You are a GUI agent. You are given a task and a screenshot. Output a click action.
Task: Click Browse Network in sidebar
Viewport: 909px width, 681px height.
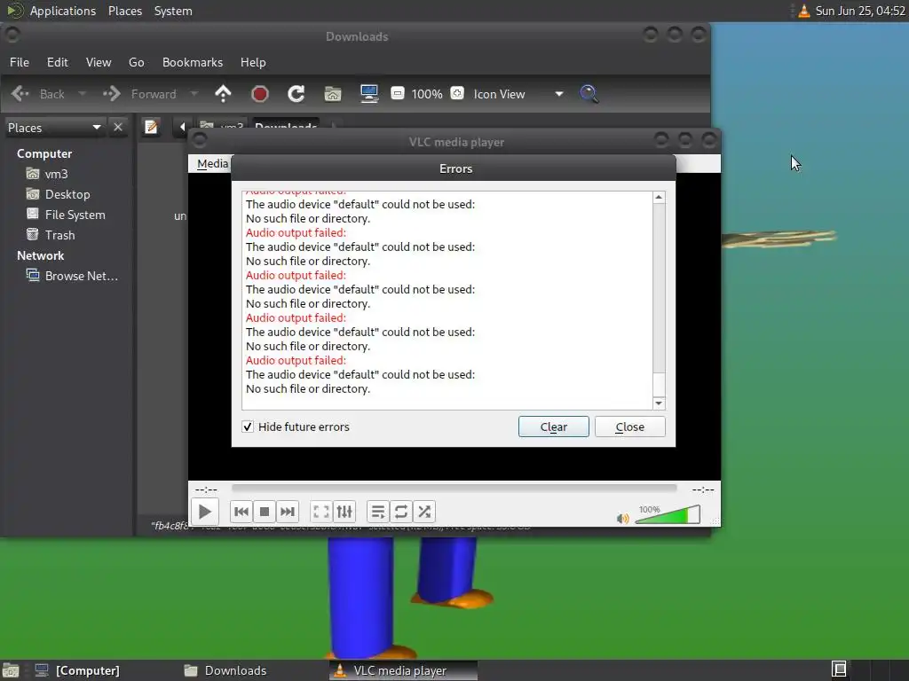pyautogui.click(x=81, y=277)
